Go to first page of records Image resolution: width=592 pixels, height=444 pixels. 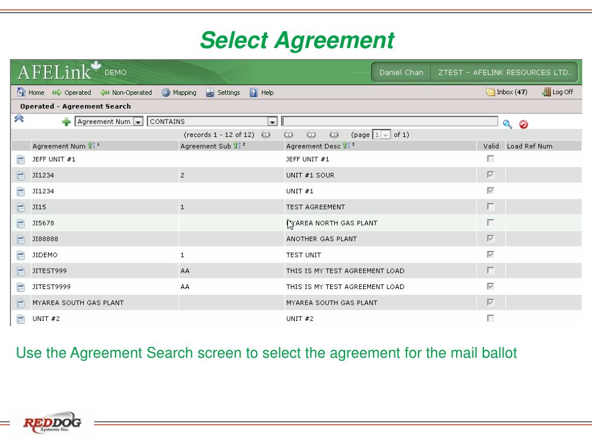(266, 135)
